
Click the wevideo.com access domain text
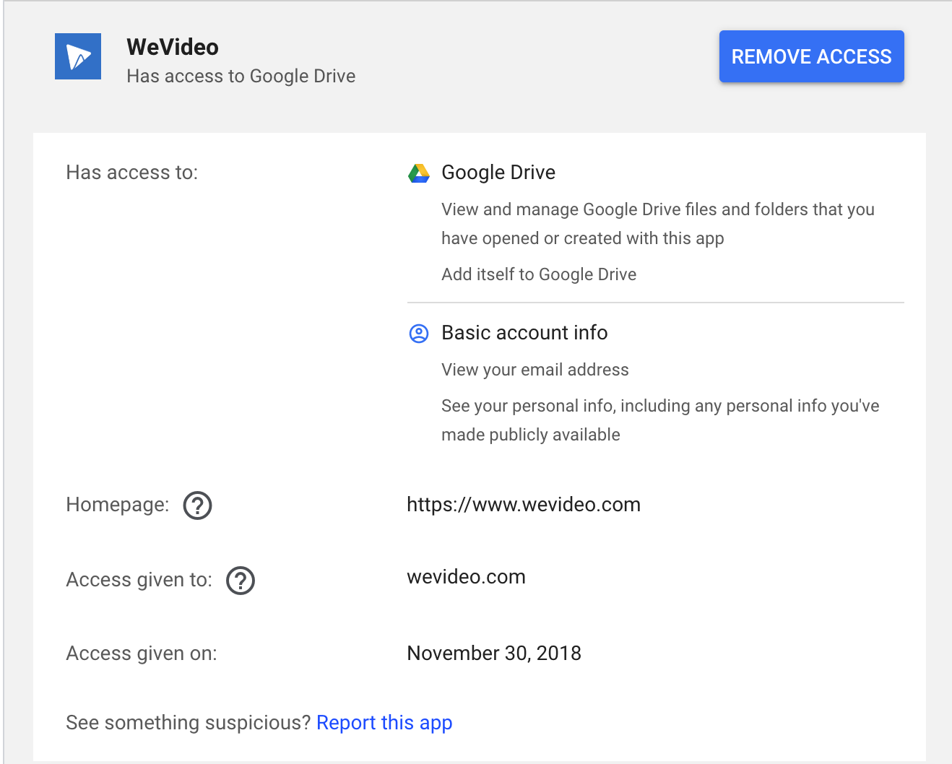click(466, 577)
